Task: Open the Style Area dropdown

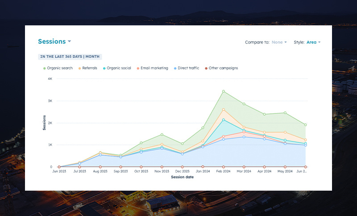Action: click(x=313, y=42)
